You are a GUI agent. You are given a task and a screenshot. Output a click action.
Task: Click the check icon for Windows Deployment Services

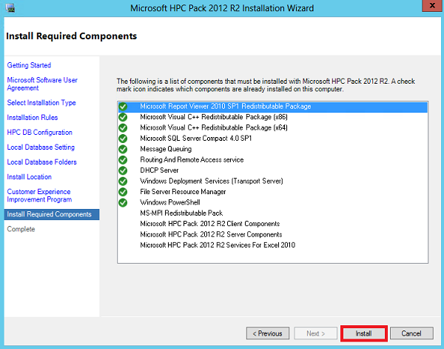coord(123,181)
